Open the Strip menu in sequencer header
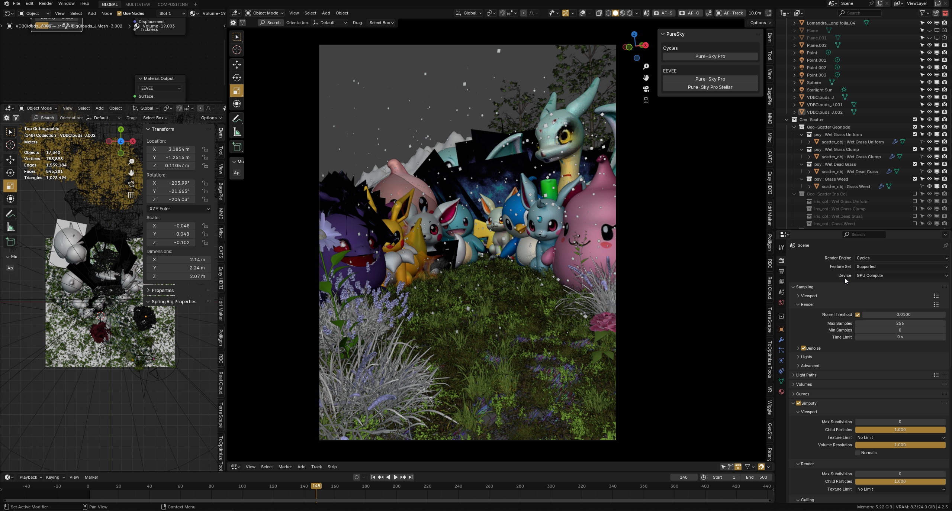The width and height of the screenshot is (952, 511). click(332, 467)
